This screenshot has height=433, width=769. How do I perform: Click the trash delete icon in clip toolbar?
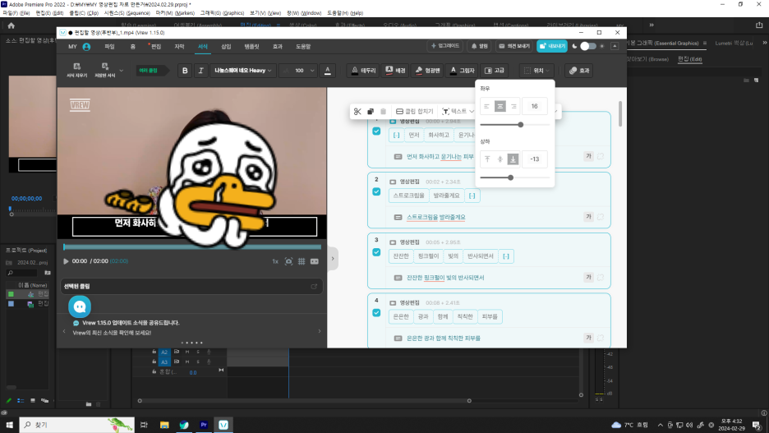tap(384, 111)
